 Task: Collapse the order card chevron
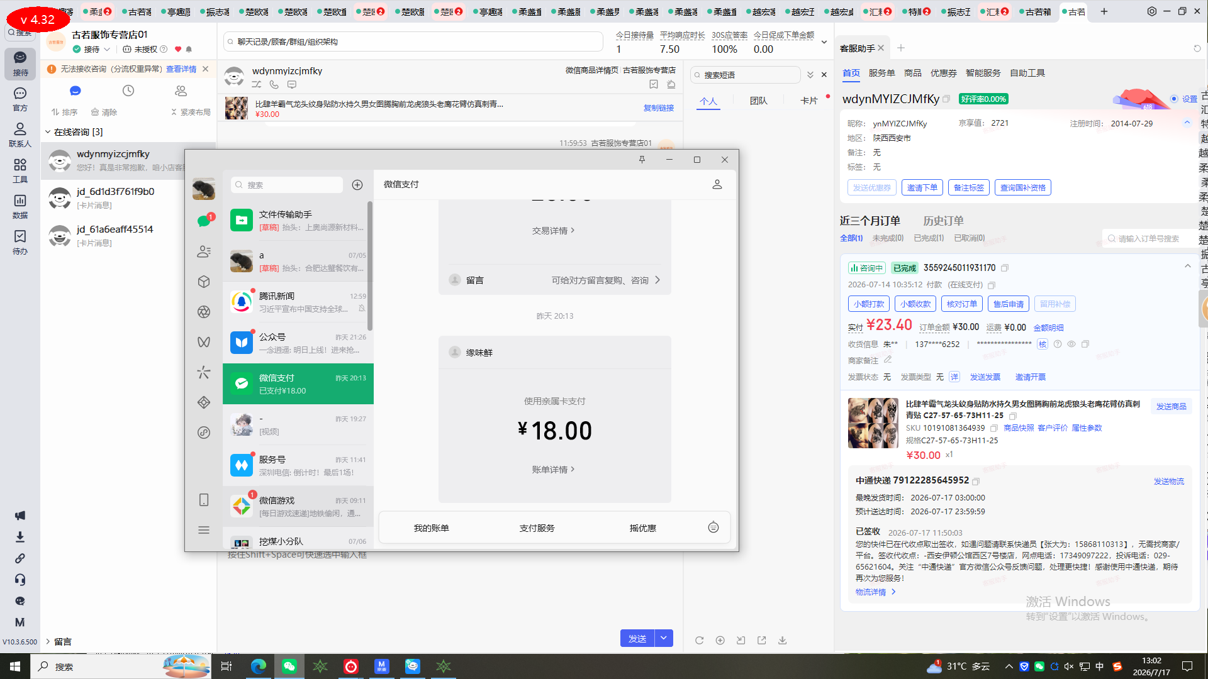[1188, 266]
